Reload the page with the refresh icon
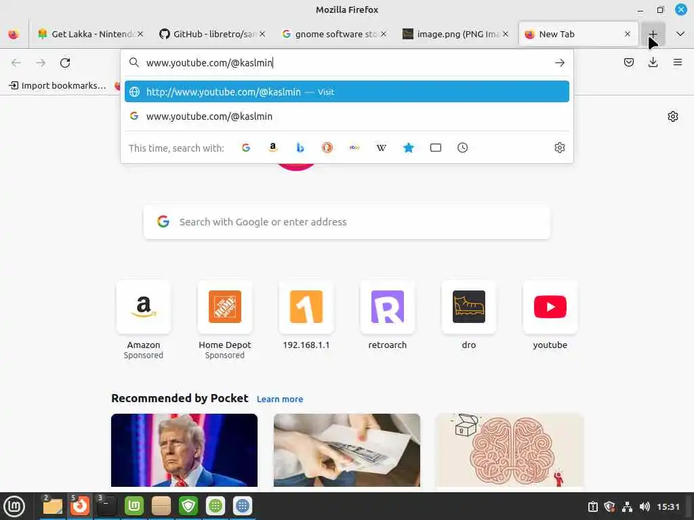694x520 pixels. 65,63
